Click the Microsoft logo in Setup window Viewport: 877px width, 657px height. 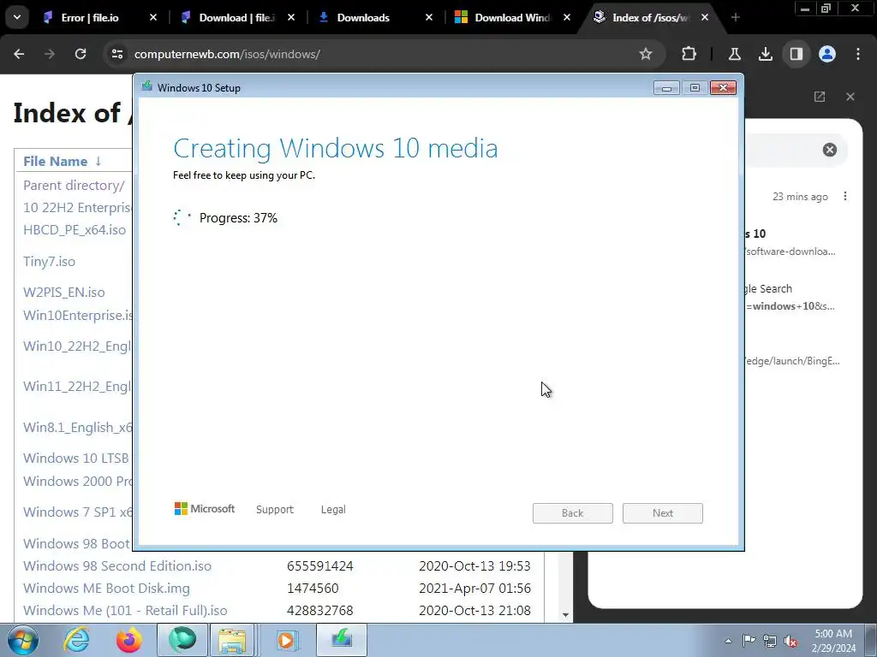pos(205,509)
